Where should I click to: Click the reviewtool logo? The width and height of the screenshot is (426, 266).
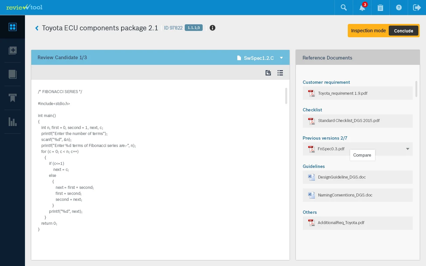[x=24, y=7]
